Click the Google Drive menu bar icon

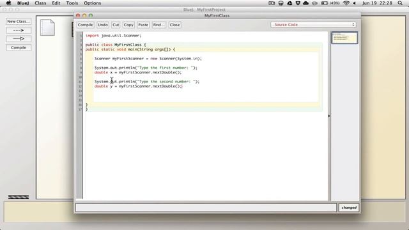tap(289, 3)
